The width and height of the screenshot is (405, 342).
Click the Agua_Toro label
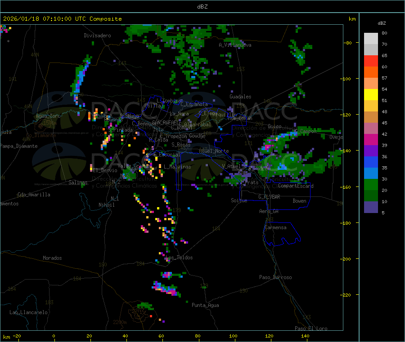tap(48, 116)
